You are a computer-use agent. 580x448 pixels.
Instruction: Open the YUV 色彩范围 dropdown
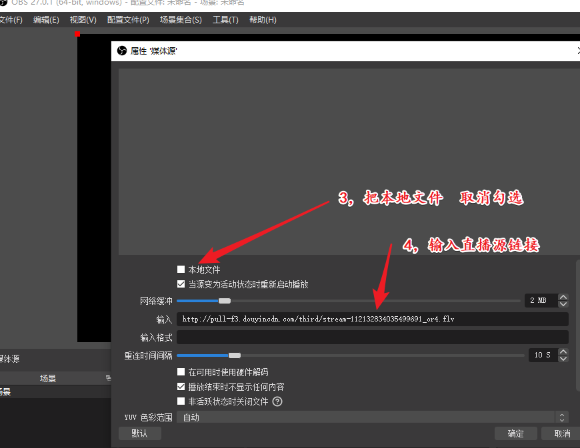372,417
